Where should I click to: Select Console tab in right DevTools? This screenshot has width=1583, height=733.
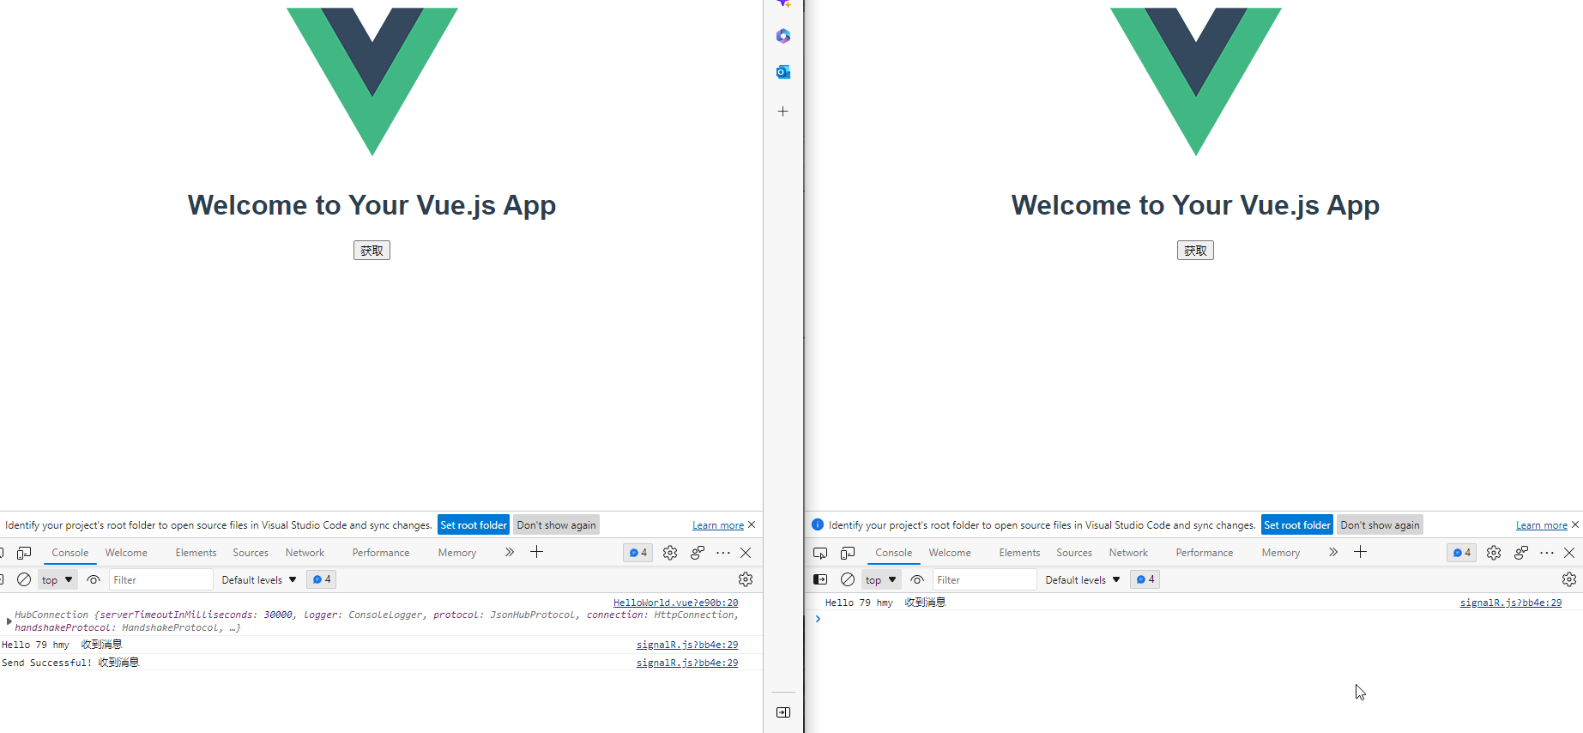click(x=894, y=553)
